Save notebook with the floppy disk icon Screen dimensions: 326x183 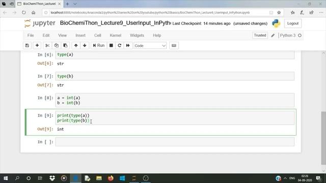[x=27, y=45]
